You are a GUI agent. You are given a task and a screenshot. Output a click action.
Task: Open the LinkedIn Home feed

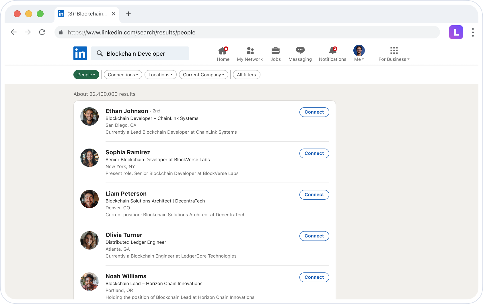tap(223, 53)
